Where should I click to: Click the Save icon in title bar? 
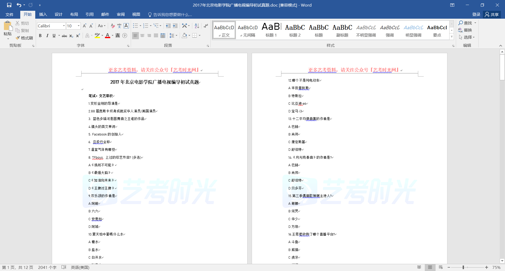(9, 5)
